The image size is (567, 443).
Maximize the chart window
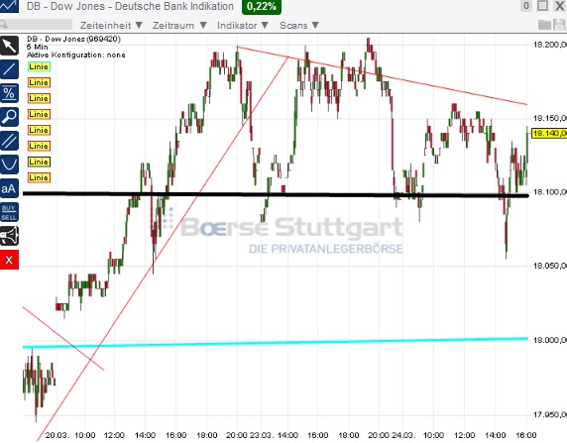tap(542, 6)
